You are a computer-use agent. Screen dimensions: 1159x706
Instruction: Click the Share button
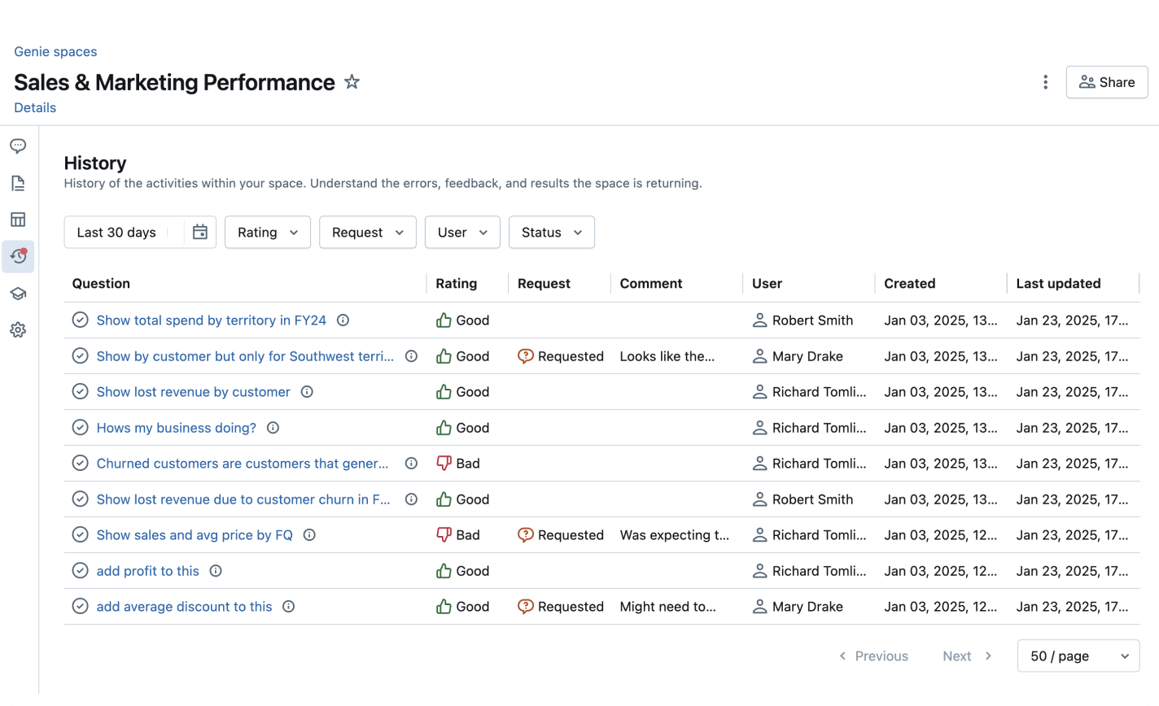point(1107,82)
